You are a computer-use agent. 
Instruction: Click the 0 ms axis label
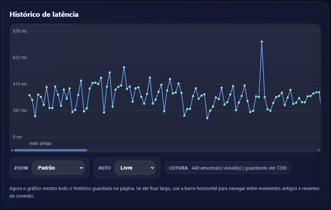coord(17,137)
